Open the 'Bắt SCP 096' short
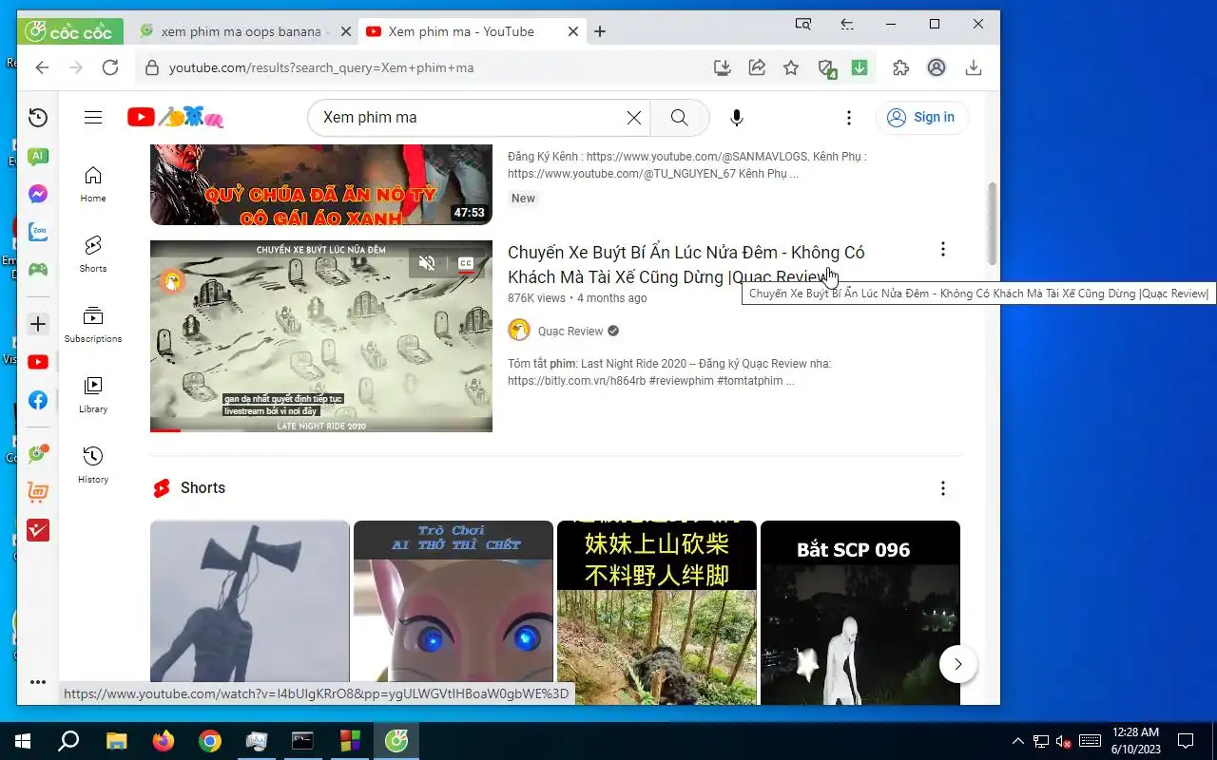This screenshot has width=1217, height=760. 860,613
